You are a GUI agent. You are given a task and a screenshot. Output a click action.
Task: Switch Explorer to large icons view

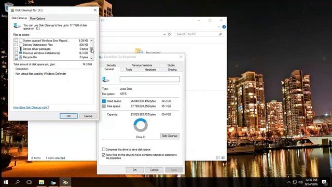223,158
